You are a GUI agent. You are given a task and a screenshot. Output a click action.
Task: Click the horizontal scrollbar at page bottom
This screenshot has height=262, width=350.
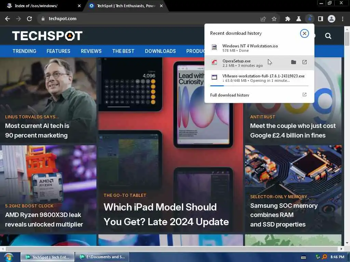click(172, 249)
